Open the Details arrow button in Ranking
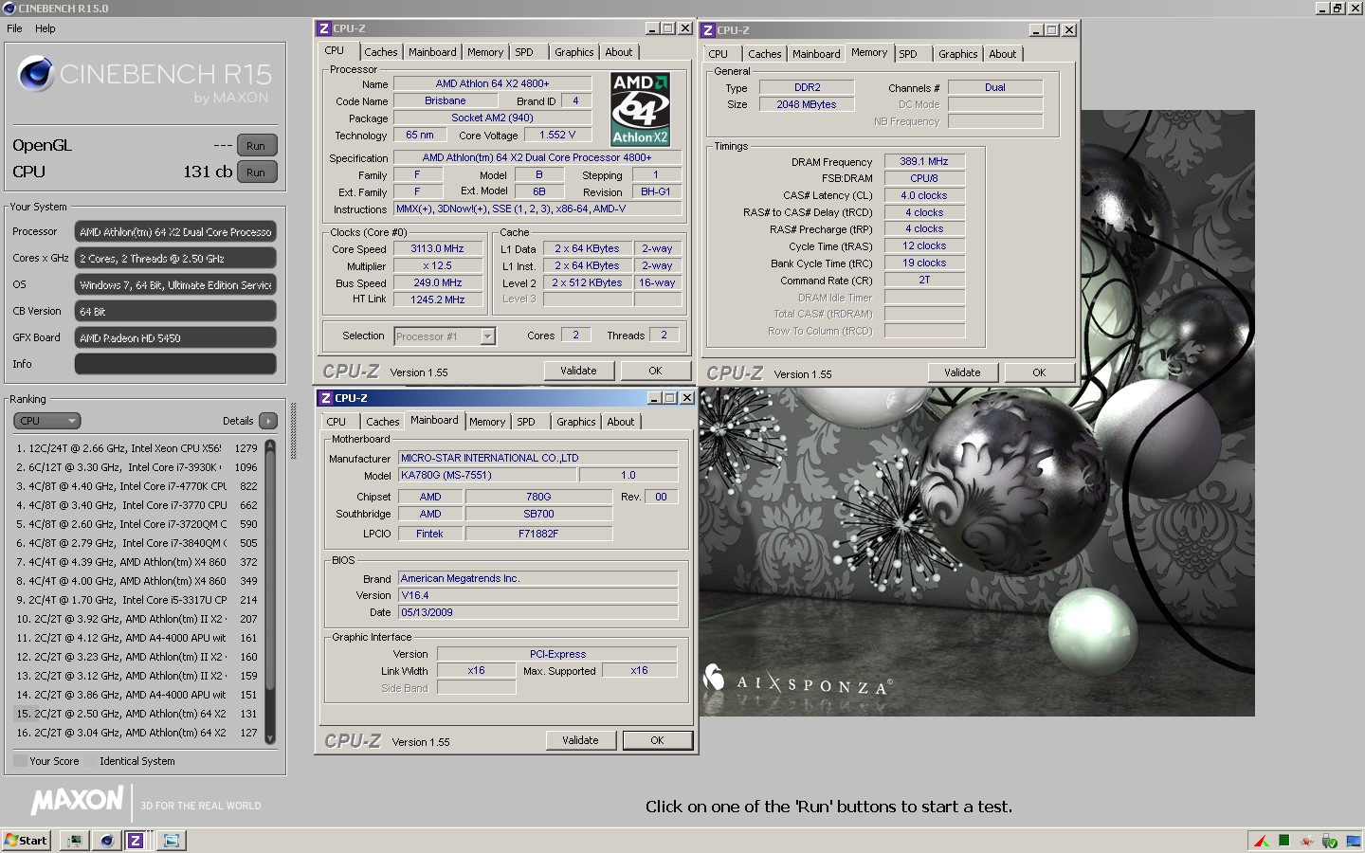 pyautogui.click(x=268, y=421)
